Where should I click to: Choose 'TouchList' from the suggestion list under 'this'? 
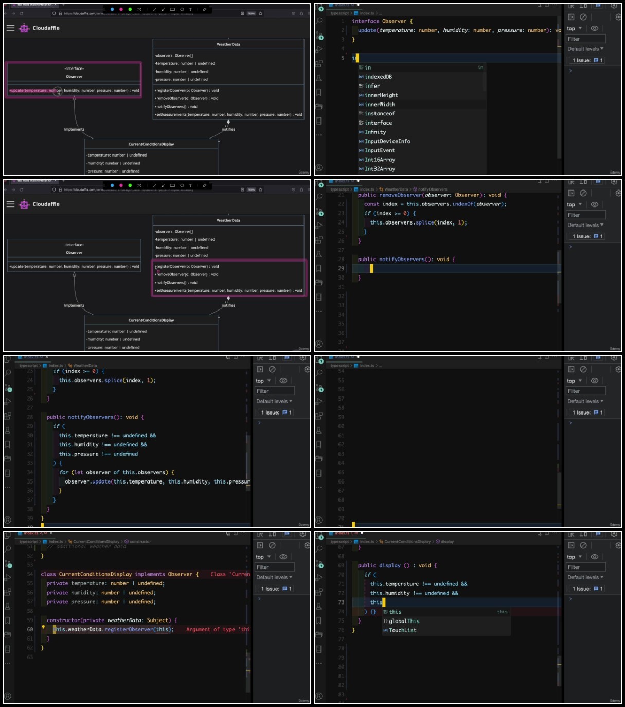click(x=447, y=630)
